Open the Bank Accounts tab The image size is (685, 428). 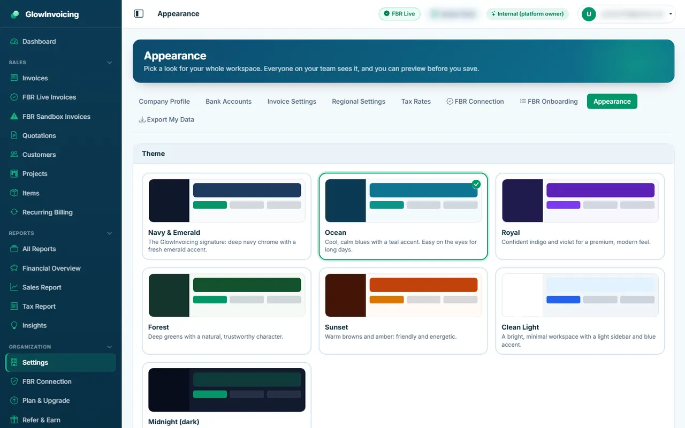click(x=229, y=102)
